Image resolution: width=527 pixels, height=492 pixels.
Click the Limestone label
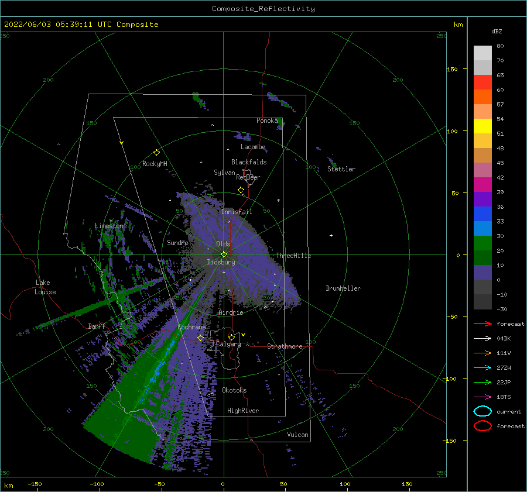[x=111, y=226]
